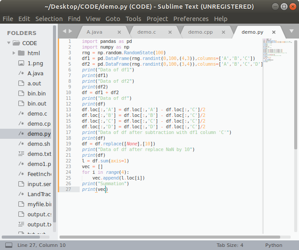Click the file icon next to bin.bin
This screenshot has height=250, width=299.
21,93
